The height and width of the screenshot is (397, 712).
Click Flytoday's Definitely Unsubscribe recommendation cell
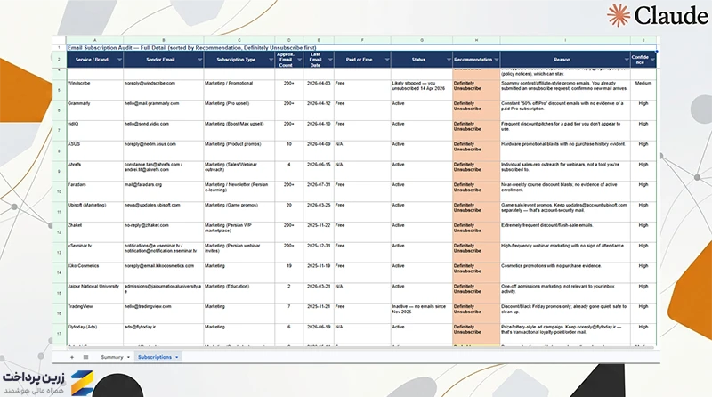coord(476,334)
